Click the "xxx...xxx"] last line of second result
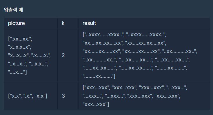 96,104
